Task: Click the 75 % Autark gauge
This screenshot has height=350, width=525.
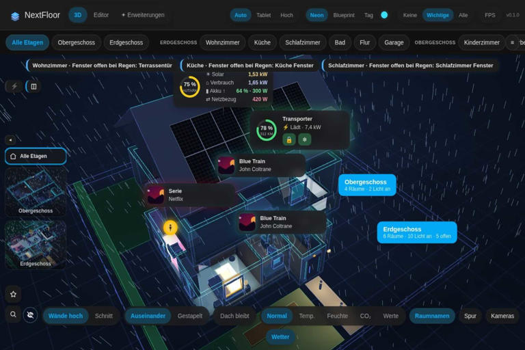Action: pyautogui.click(x=190, y=87)
